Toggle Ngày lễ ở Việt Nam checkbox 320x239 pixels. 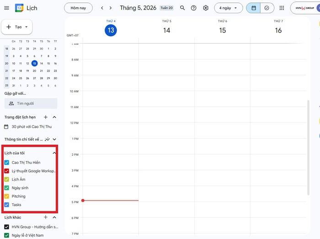tap(7, 235)
